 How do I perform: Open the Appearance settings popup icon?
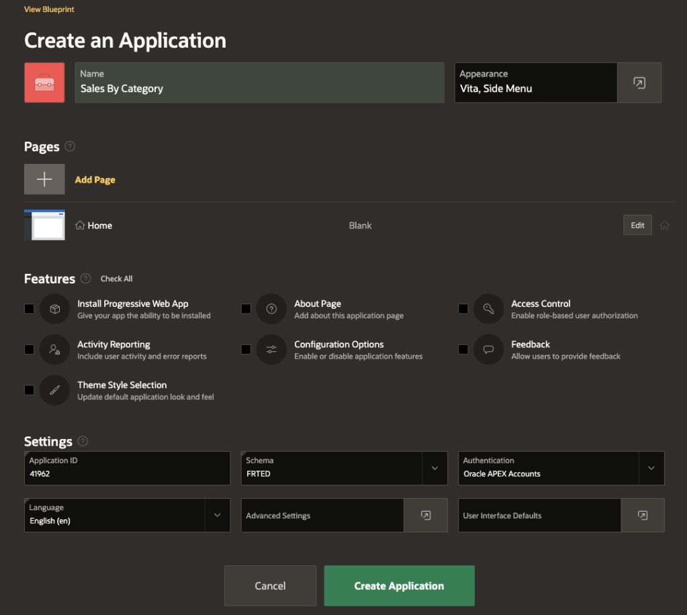coord(639,83)
